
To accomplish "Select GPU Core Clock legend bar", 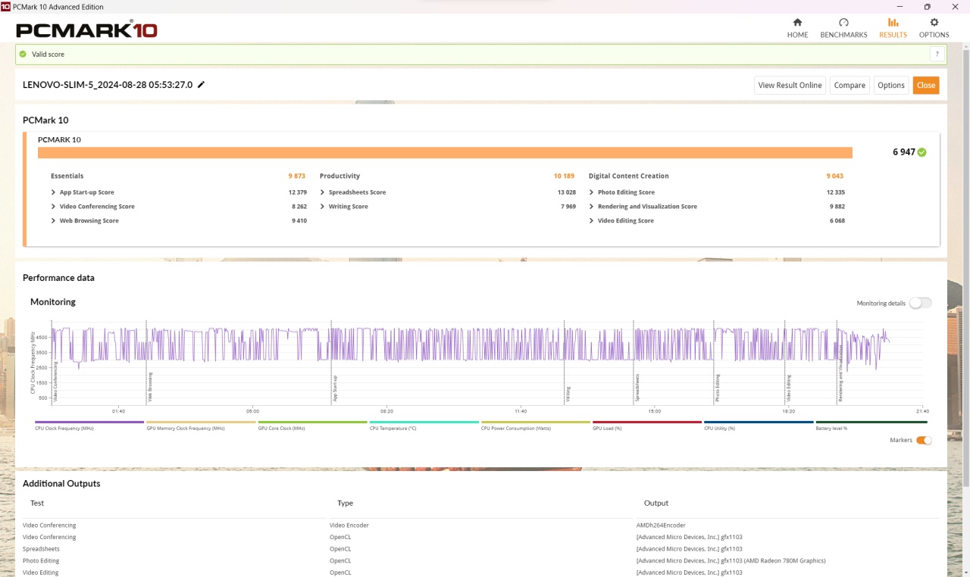I will click(312, 423).
